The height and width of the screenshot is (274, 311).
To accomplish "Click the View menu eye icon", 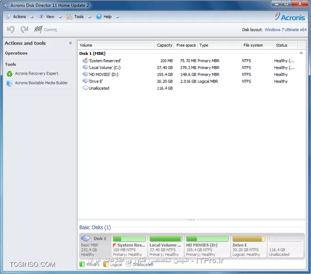I will click(41, 16).
